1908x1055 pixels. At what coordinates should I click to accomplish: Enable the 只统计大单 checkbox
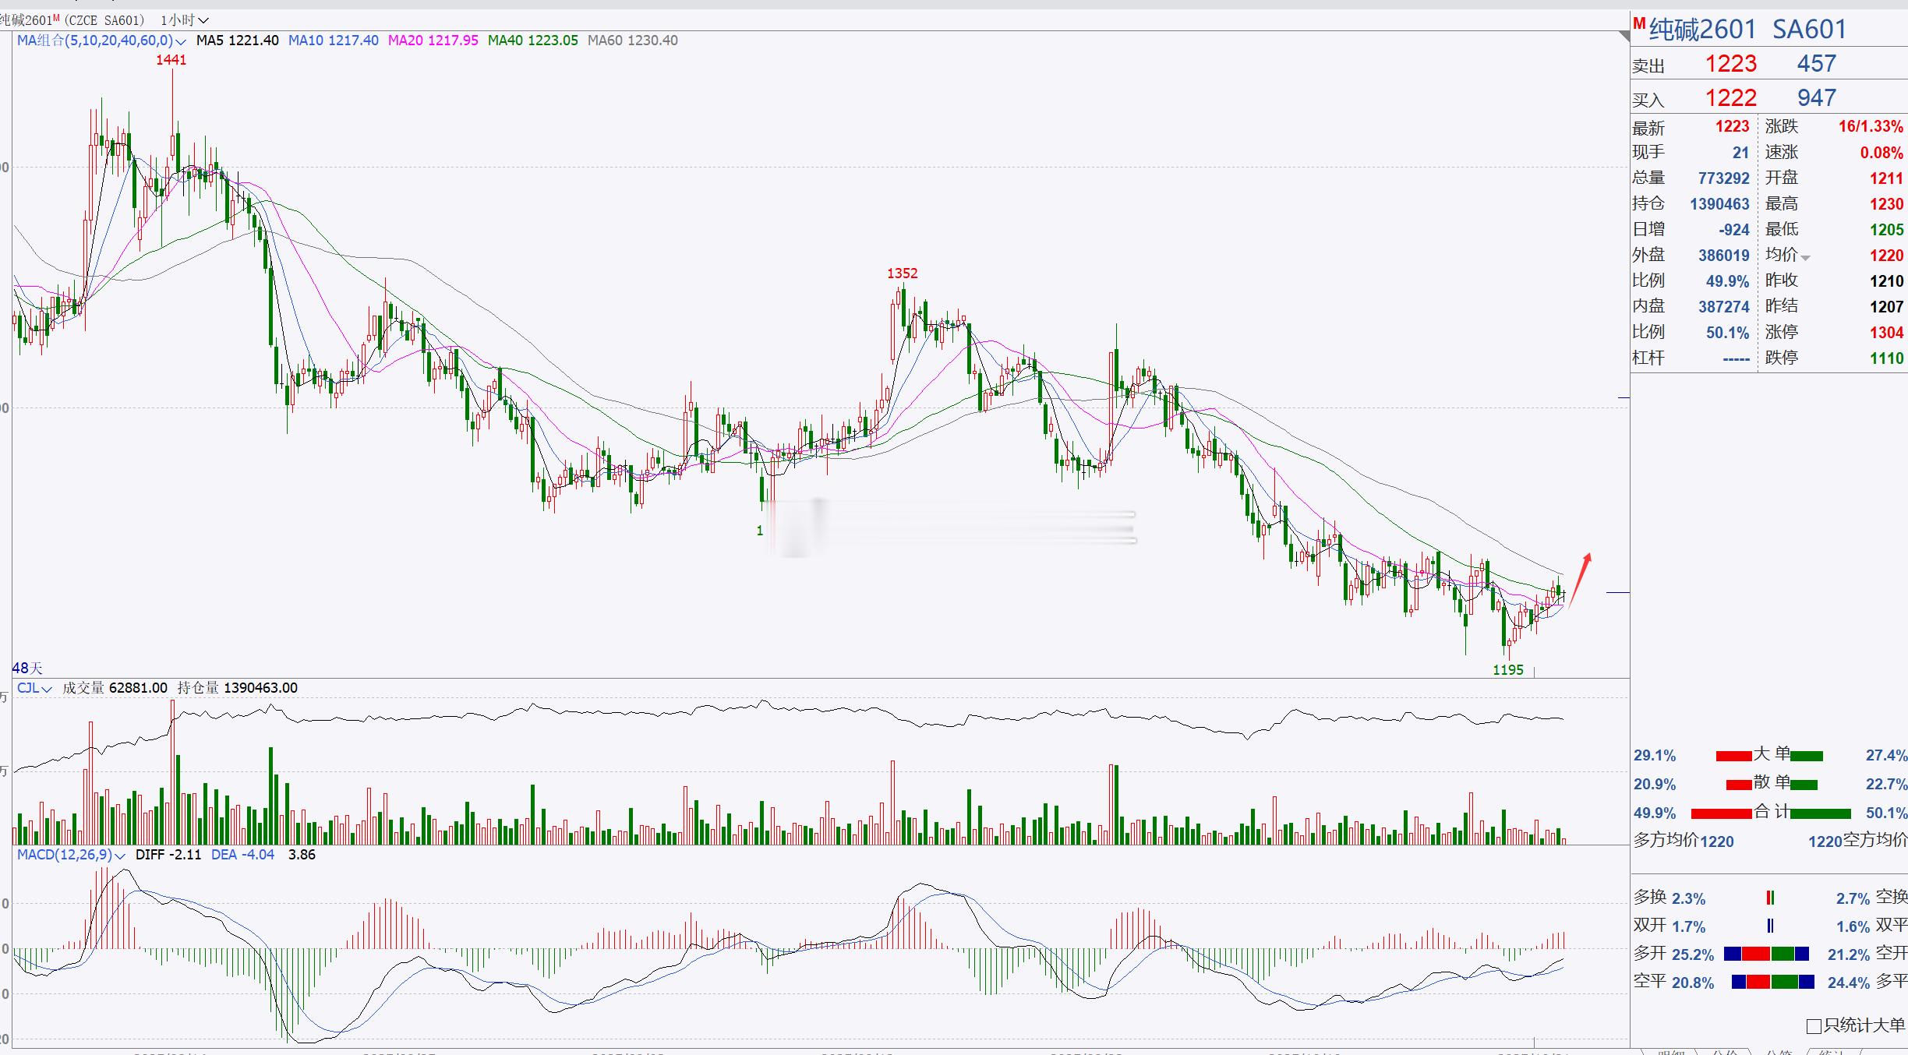click(x=1813, y=1026)
